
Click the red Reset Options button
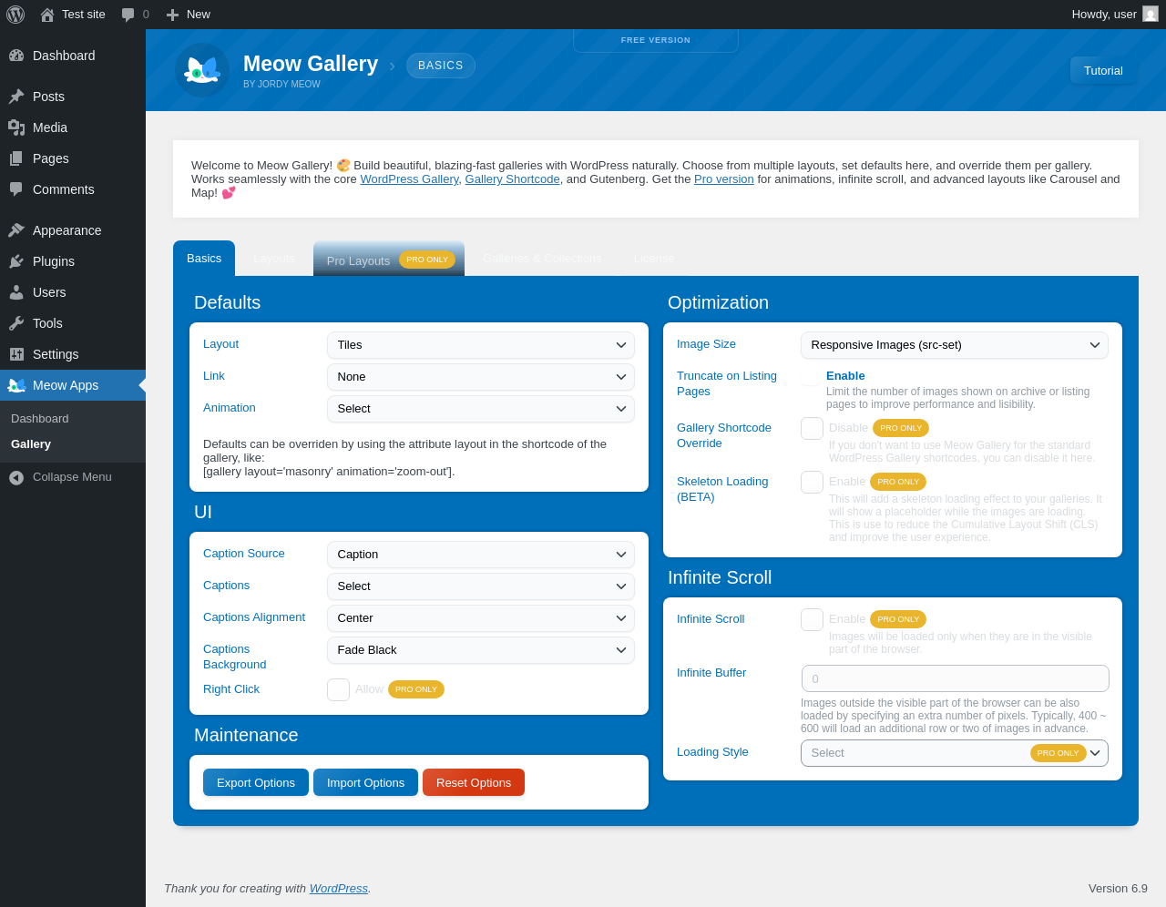click(474, 782)
